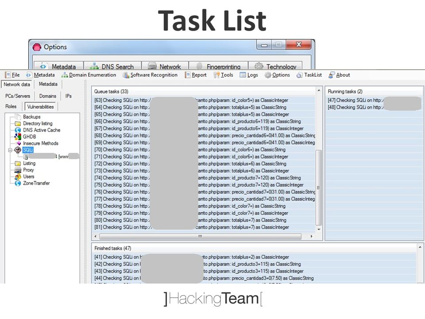The image size is (425, 319).
Task: Click the Options gear icon in menu bar
Action: 268,75
